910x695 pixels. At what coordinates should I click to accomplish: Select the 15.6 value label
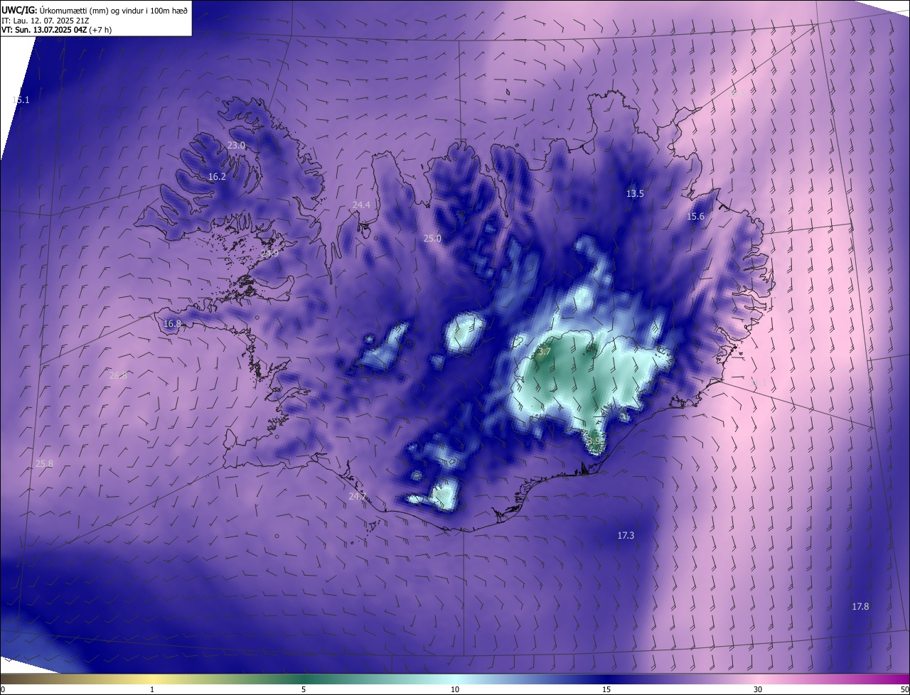pyautogui.click(x=695, y=217)
